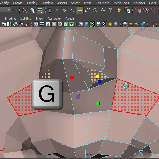Click the safe action icon
Image resolution: width=159 pixels, height=159 pixels.
tap(66, 24)
